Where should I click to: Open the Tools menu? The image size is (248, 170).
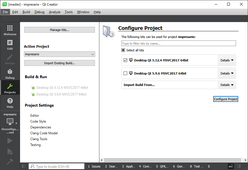coord(68,12)
